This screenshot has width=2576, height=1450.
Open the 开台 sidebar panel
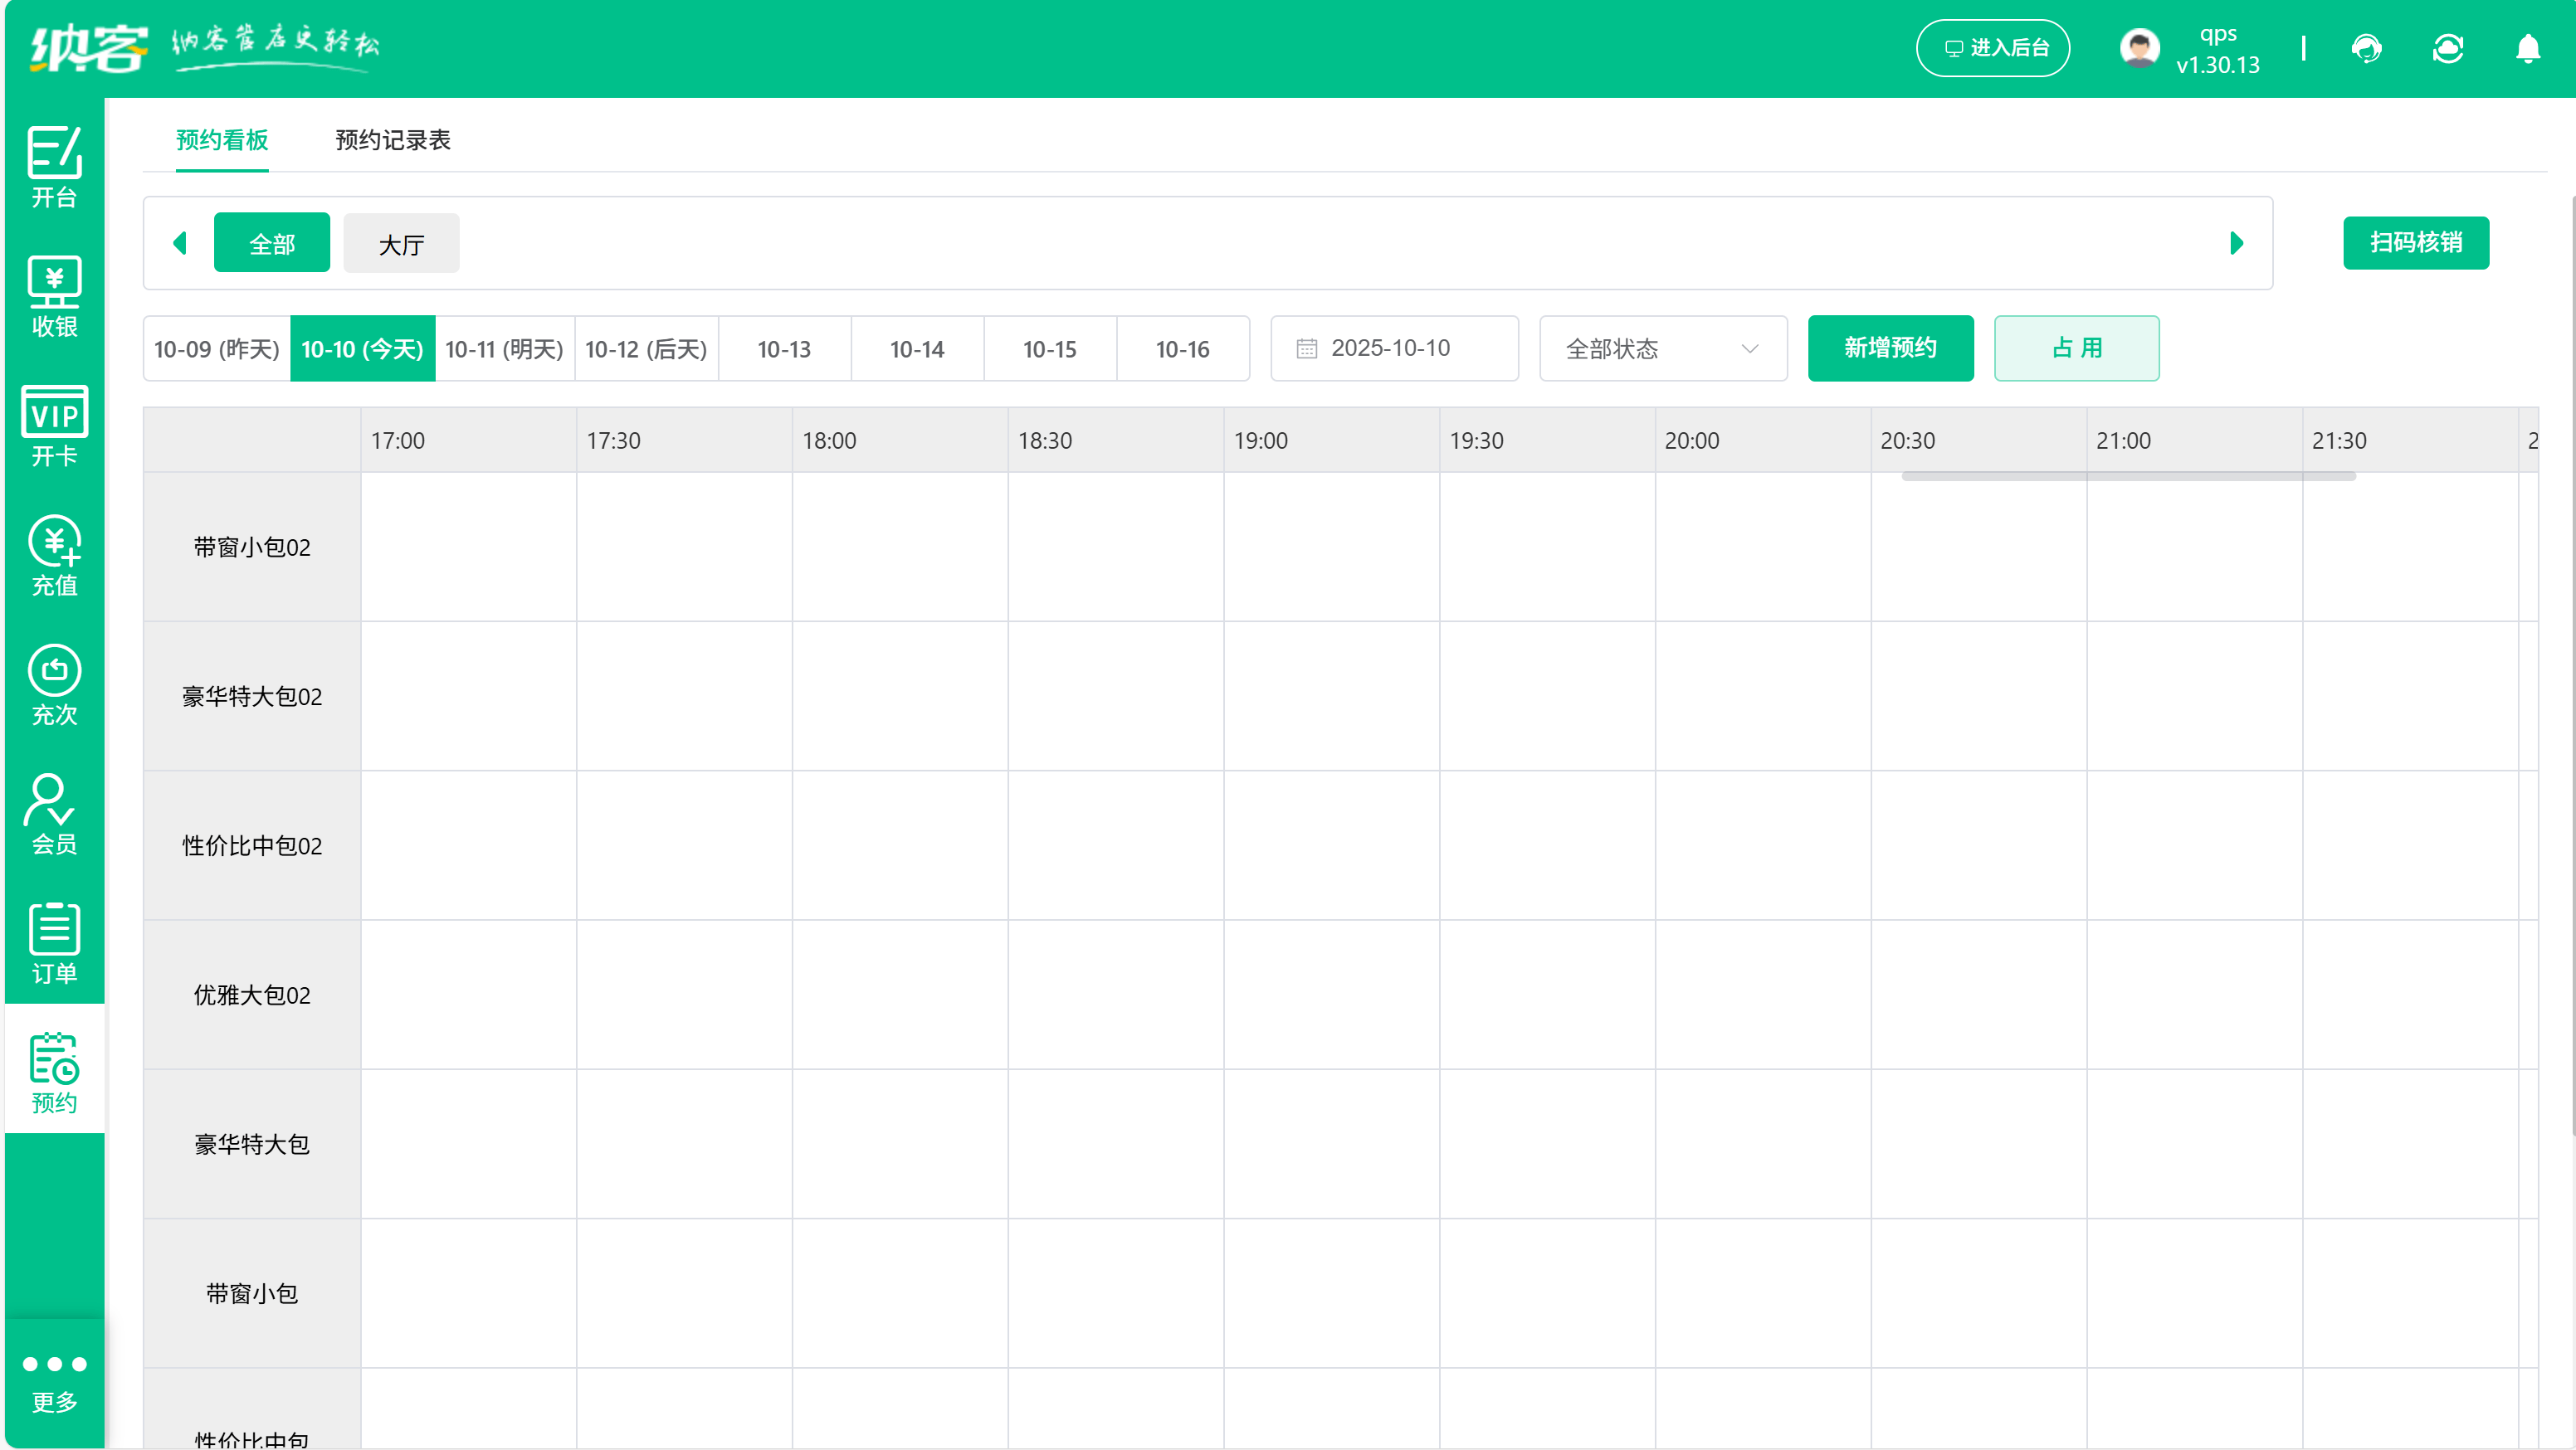pos(54,166)
